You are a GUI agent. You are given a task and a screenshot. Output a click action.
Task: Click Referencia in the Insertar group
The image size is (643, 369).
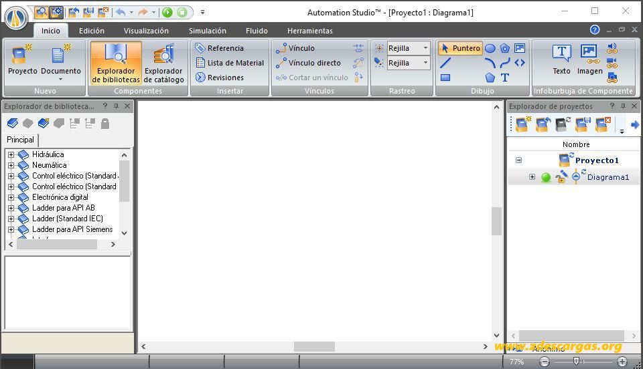pyautogui.click(x=220, y=48)
